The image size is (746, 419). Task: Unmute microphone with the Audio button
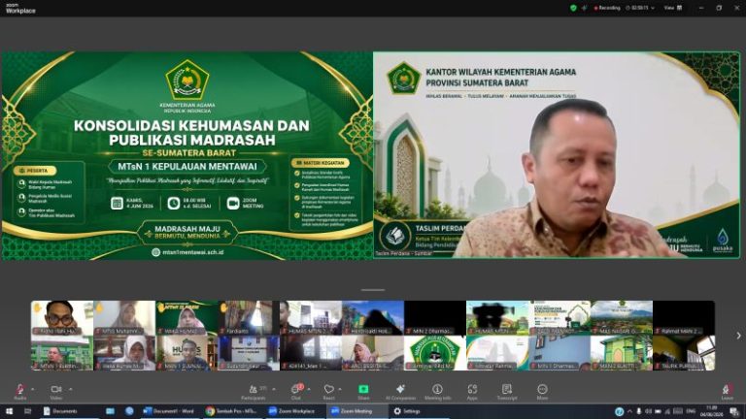pos(20,392)
